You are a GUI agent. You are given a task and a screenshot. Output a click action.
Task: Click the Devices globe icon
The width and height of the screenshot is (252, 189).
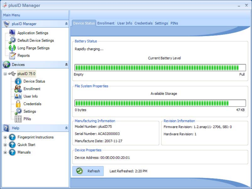click(7, 65)
